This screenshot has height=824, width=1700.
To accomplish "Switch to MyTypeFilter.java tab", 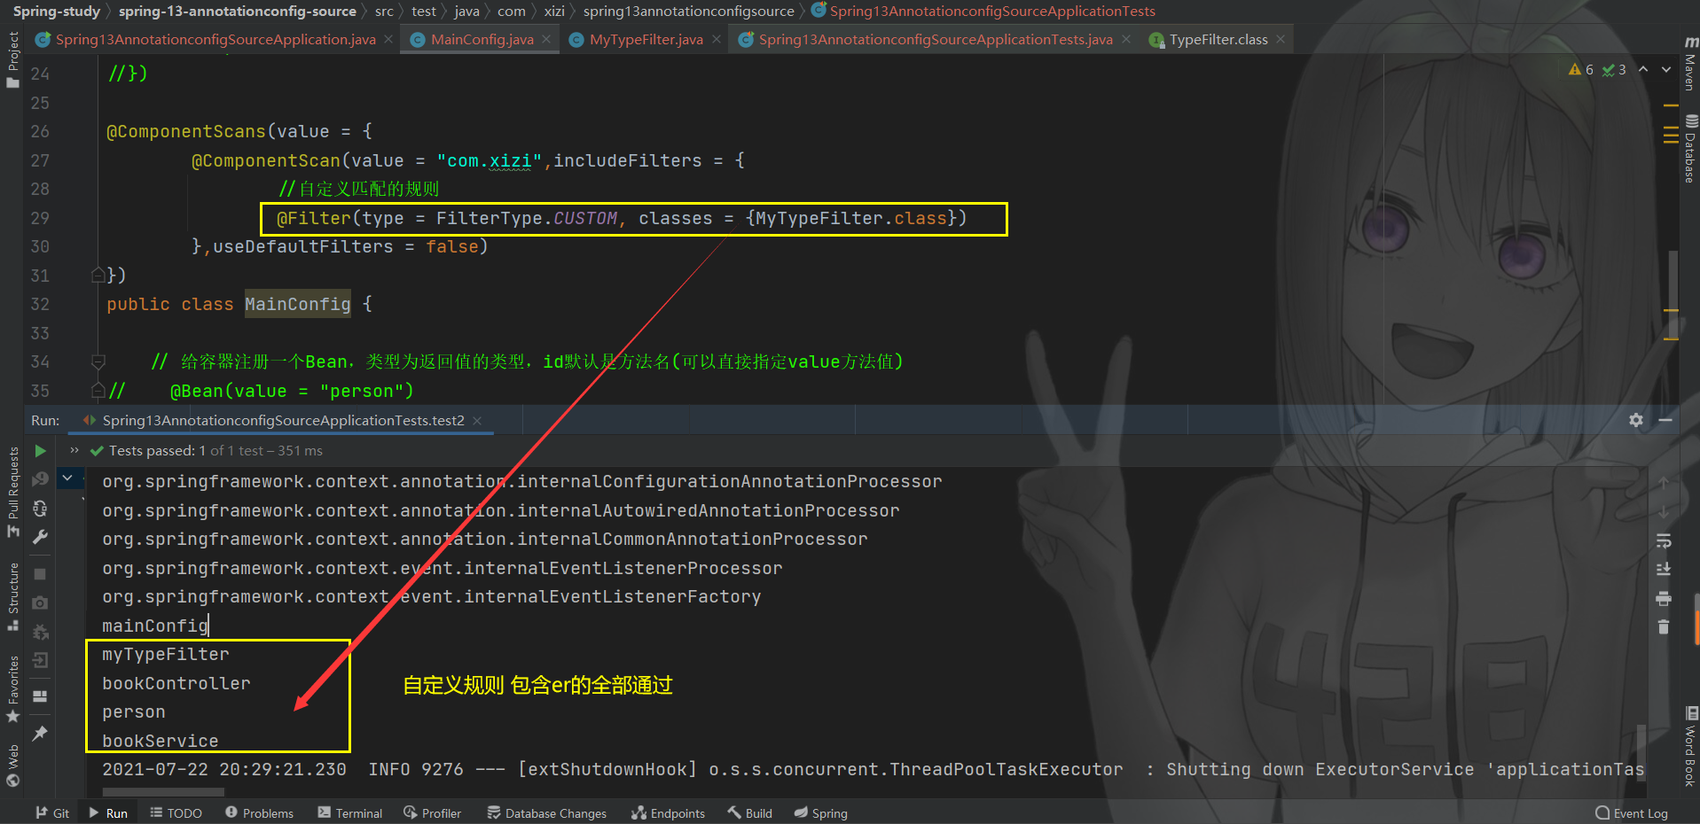I will [646, 39].
